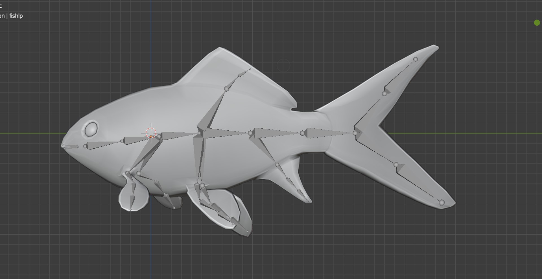The image size is (542, 279).
Task: Select the mid joint of upper tail fin bone chain
Action: pos(384,93)
